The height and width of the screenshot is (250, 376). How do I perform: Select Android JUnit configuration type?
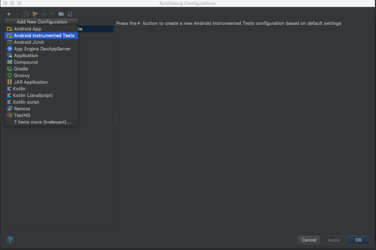point(41,42)
